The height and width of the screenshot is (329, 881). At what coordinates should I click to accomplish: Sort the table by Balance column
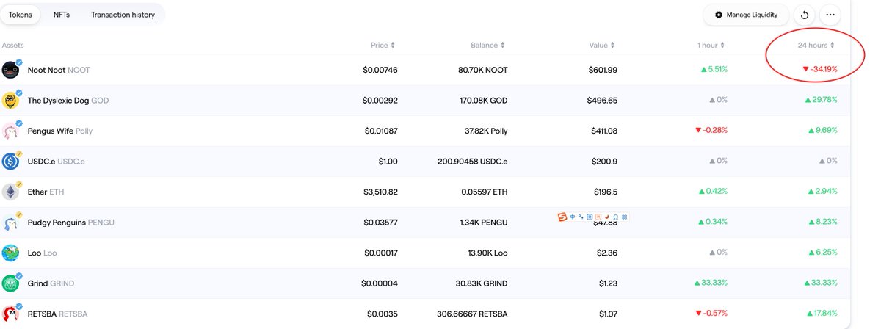(x=488, y=46)
